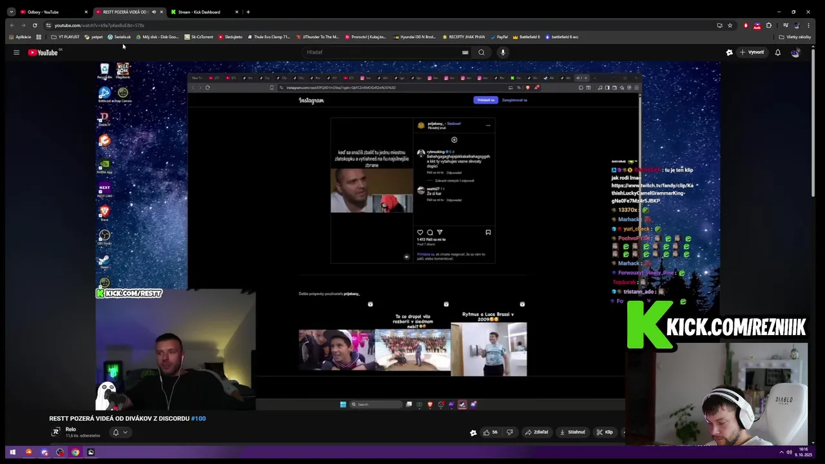Open on-screen keyboard icon in search box
Viewport: 825px width, 464px height.
tap(465, 52)
